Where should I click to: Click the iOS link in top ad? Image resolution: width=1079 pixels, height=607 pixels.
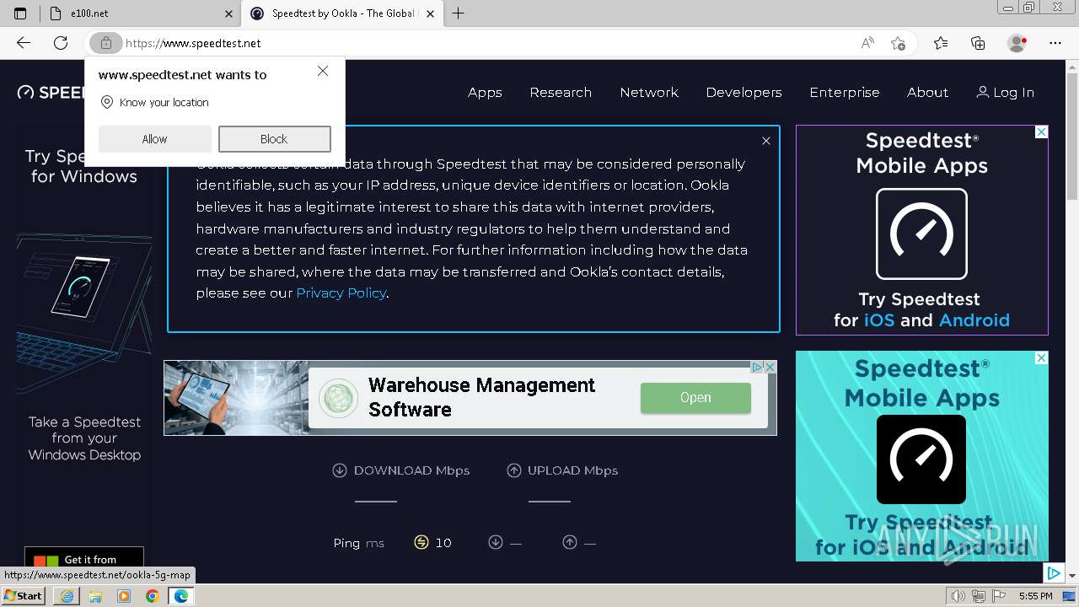pos(879,320)
